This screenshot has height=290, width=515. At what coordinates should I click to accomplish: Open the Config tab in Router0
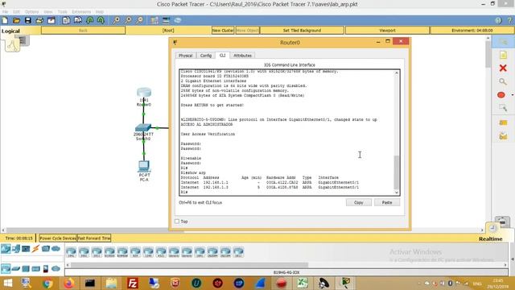[x=206, y=56]
